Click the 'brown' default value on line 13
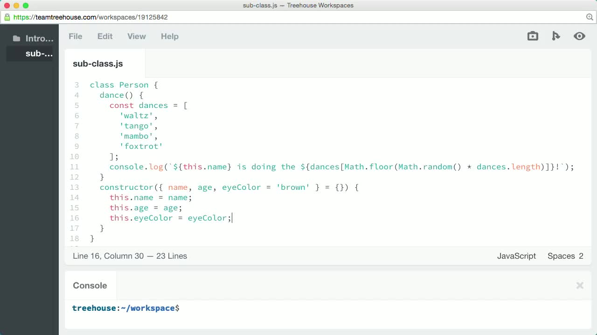This screenshot has height=335, width=597. click(293, 188)
